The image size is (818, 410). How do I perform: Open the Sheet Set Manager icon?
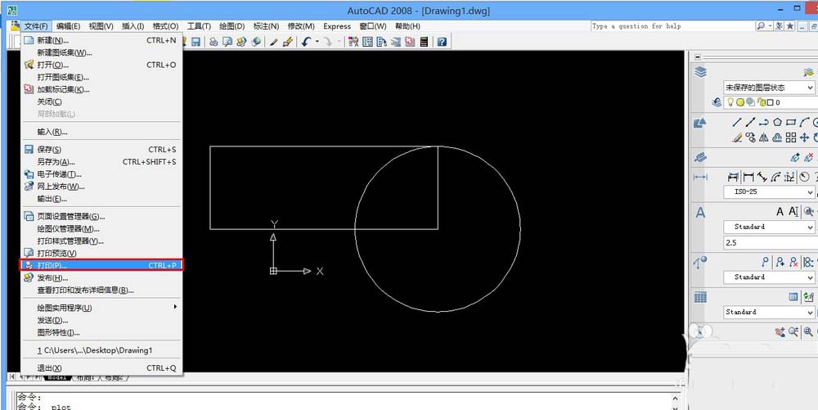396,42
